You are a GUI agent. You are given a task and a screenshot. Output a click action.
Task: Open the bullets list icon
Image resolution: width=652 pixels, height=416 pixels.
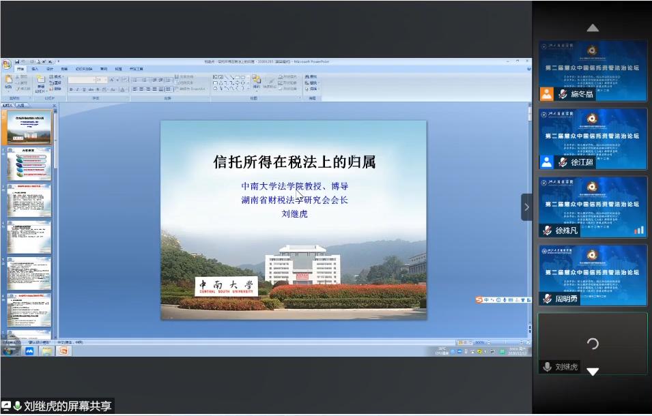click(x=134, y=79)
